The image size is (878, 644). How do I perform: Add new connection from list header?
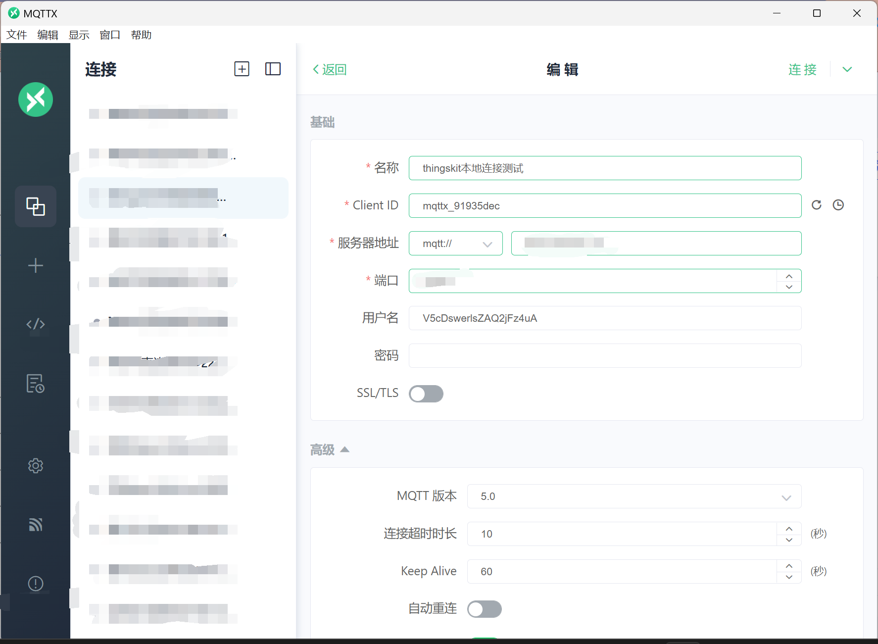tap(242, 69)
